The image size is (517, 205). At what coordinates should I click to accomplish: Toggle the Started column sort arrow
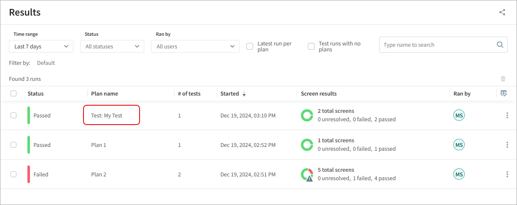pos(244,94)
